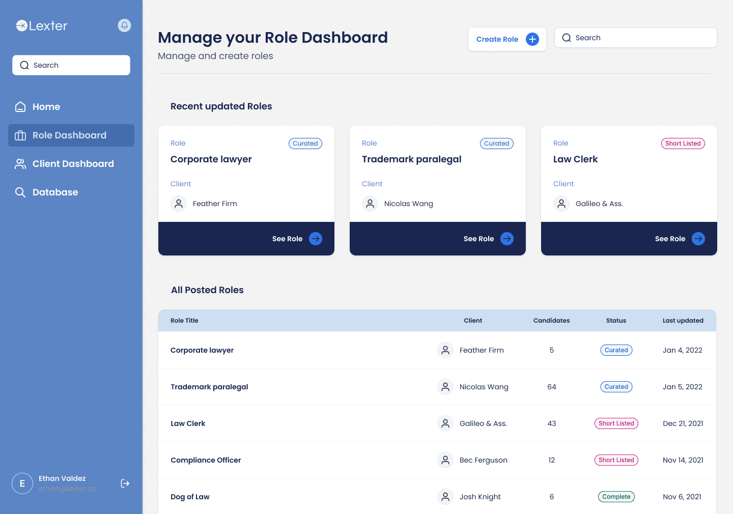This screenshot has height=514, width=733.
Task: Click the Jan 4, 2022 date
Action: click(683, 350)
